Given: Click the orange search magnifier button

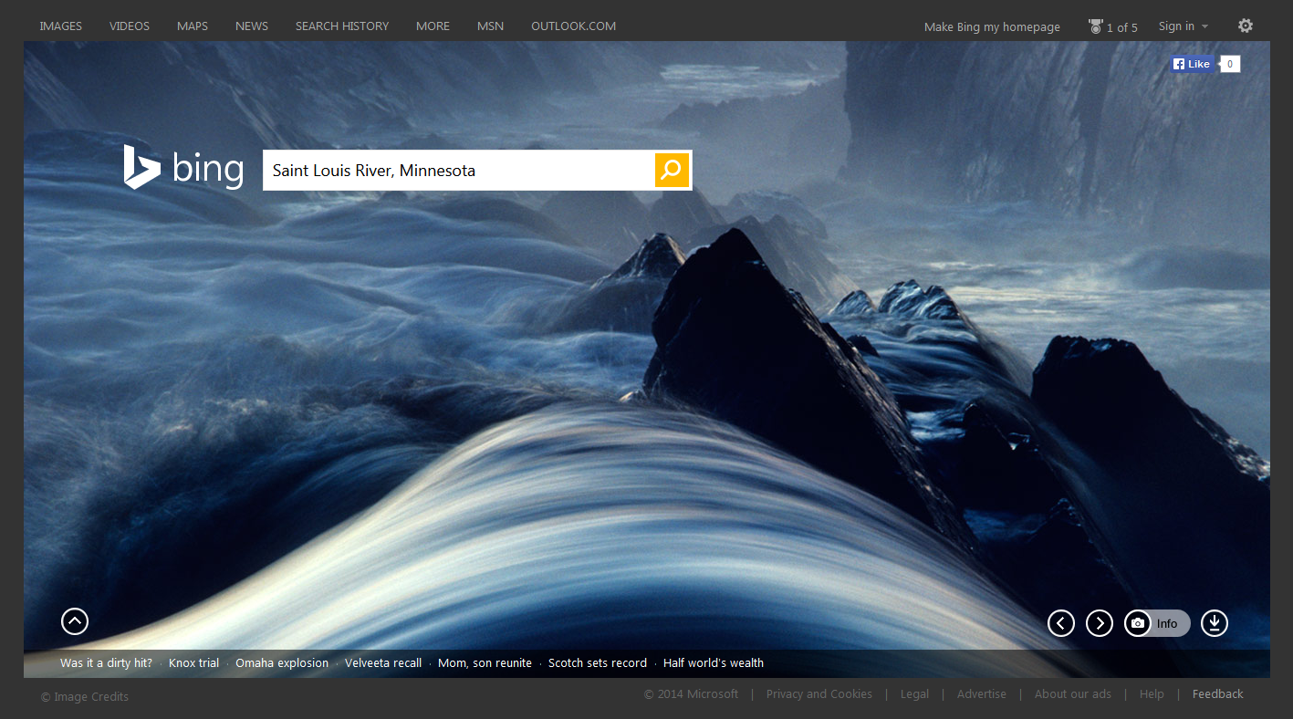Looking at the screenshot, I should click(672, 171).
